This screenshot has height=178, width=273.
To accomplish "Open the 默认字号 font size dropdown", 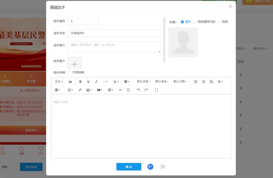I will coord(143,82).
